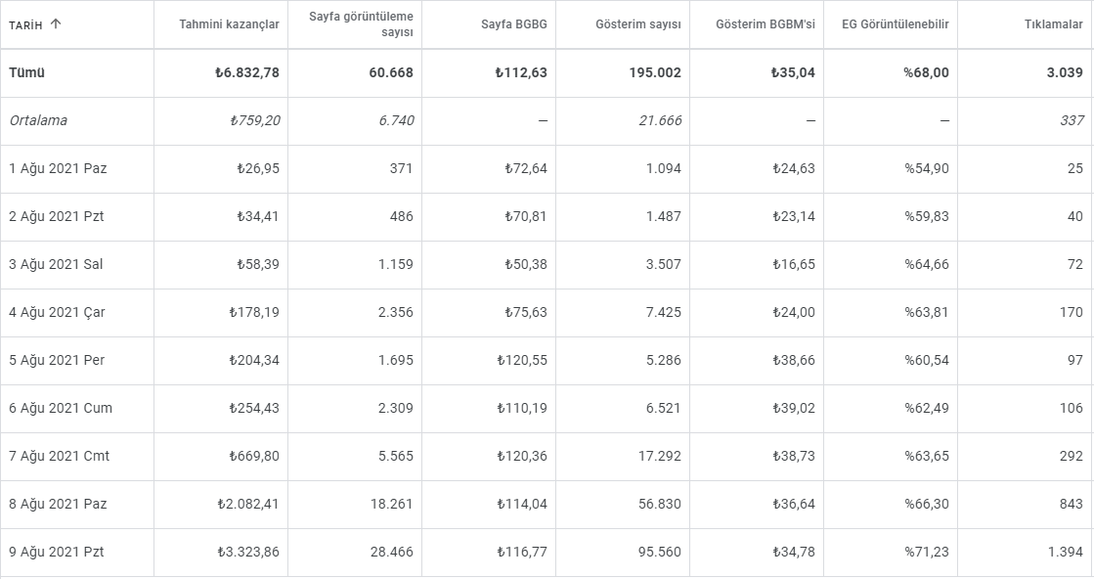Click the sort arrow next to TARİH
Viewport: 1094px width, 579px height.
tap(56, 24)
